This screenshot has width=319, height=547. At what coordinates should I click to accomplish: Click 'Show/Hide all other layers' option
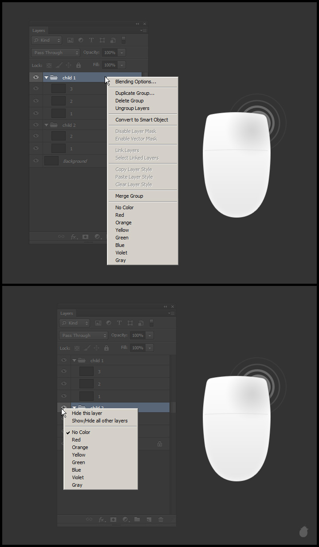pyautogui.click(x=99, y=421)
